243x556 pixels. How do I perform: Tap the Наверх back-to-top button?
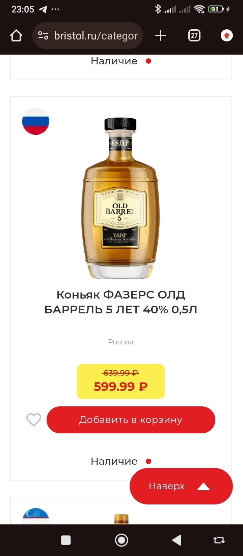click(x=181, y=486)
